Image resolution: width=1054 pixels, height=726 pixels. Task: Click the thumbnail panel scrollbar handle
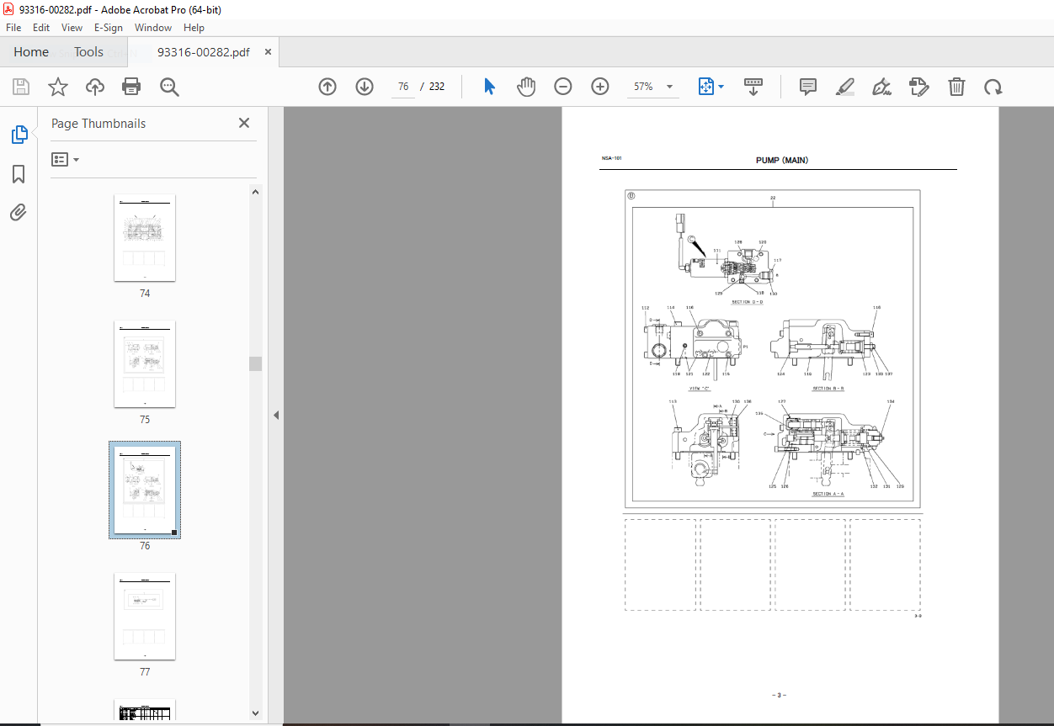point(255,363)
